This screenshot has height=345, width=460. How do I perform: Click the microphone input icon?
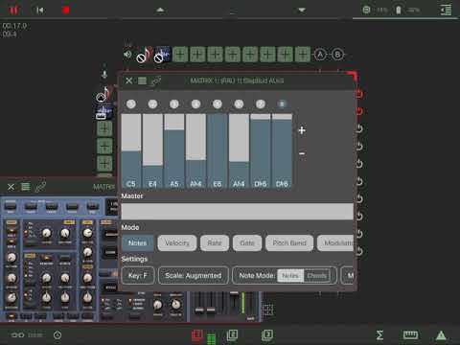pos(104,74)
